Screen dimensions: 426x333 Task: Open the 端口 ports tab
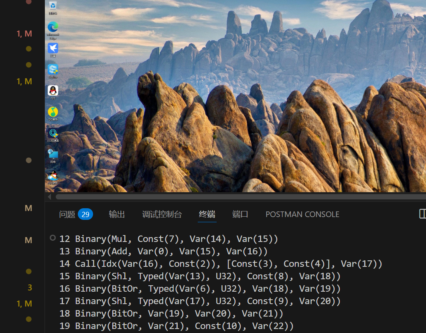tap(240, 215)
